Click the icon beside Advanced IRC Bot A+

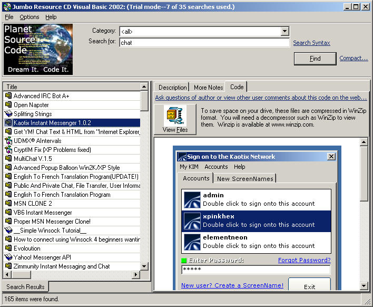tap(8, 96)
